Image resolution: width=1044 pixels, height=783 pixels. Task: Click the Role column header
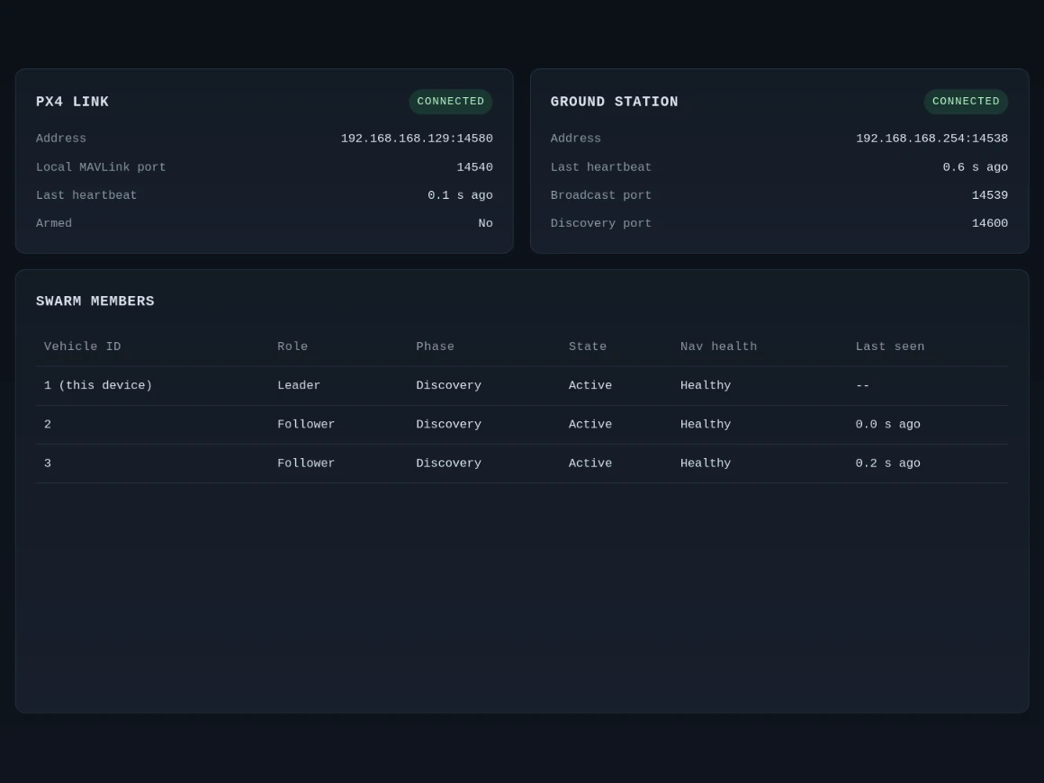point(293,346)
